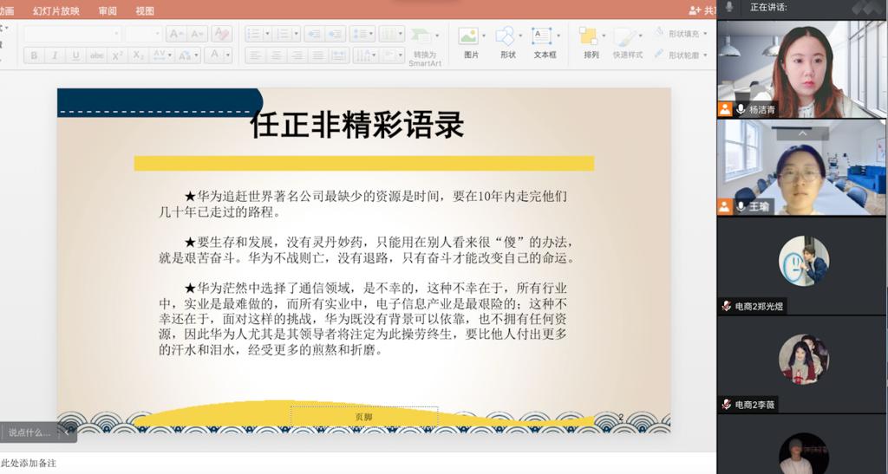Screen dimensions: 888x474
Task: Increase the font size with A-up icon
Action: click(176, 34)
